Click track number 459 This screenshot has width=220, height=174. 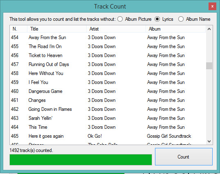coord(15,82)
